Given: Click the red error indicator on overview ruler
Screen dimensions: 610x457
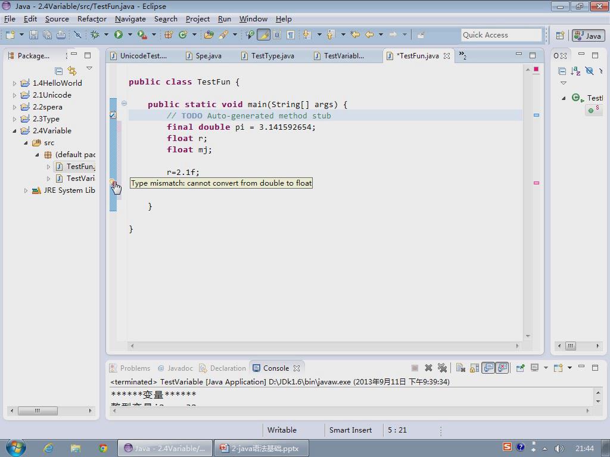Looking at the screenshot, I should coord(536,69).
